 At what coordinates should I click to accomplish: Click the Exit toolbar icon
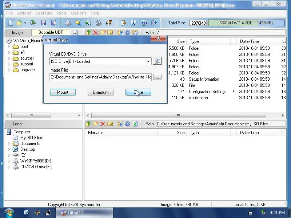(x=154, y=23)
